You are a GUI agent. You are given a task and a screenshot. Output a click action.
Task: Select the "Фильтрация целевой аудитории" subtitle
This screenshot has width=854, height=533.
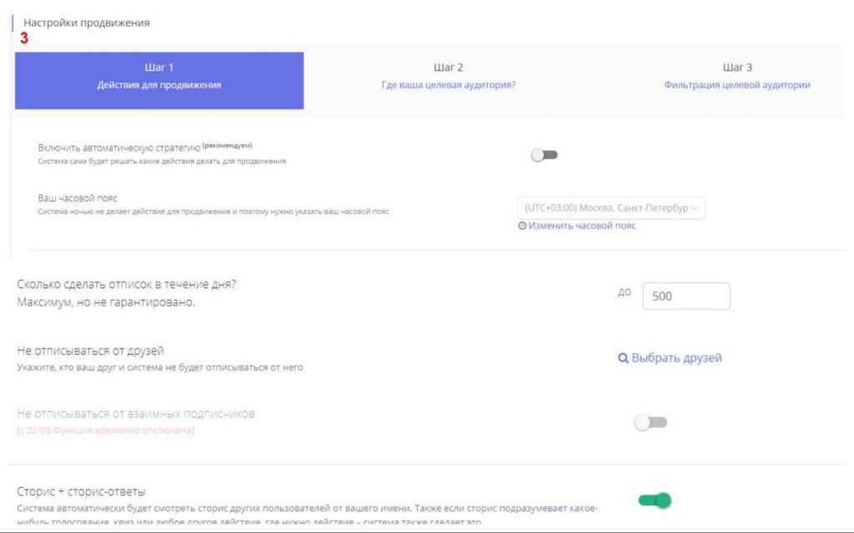point(737,85)
